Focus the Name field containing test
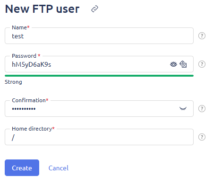 click(99, 36)
